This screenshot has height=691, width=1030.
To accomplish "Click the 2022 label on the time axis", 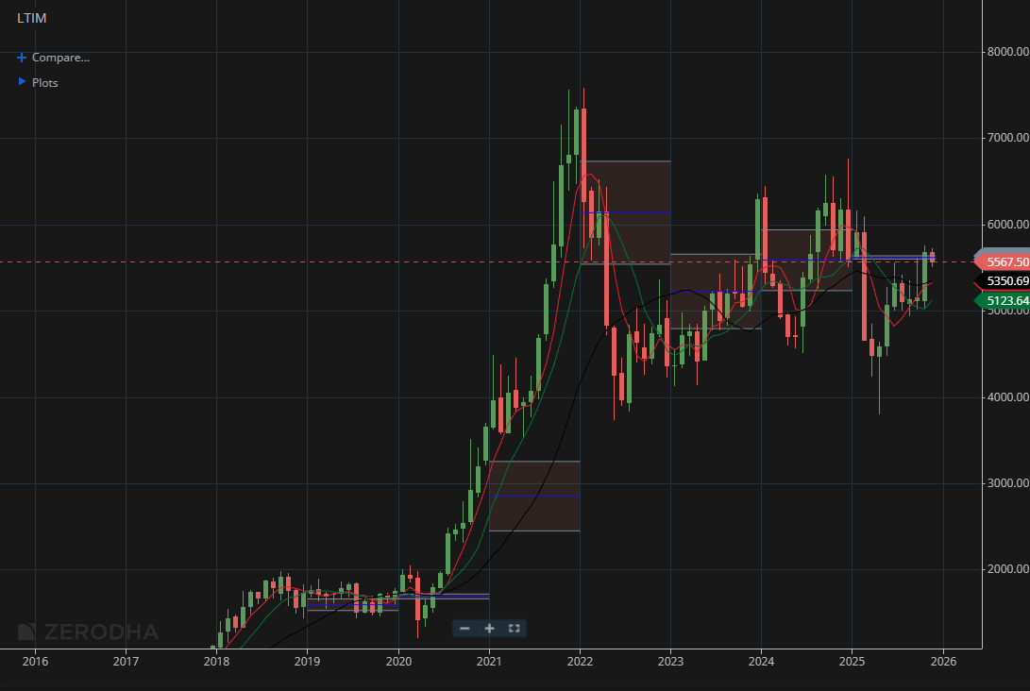I will [x=579, y=662].
